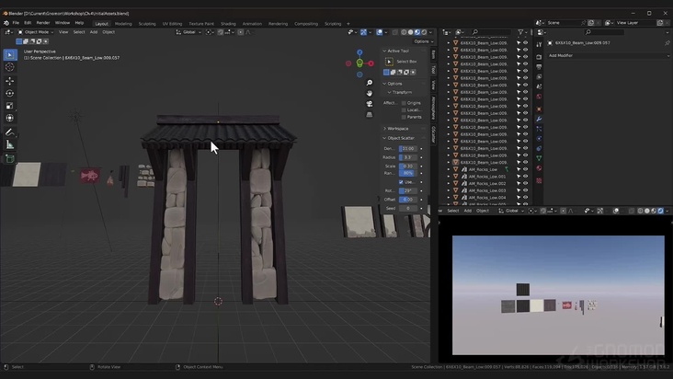Switch to the UV Editing workspace tab
The image size is (673, 379).
(x=172, y=24)
